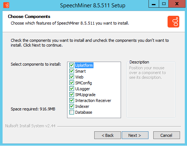Select the Interaction Receiver list entry
Image resolution: width=187 pixels, height=146 pixels.
coord(93,101)
